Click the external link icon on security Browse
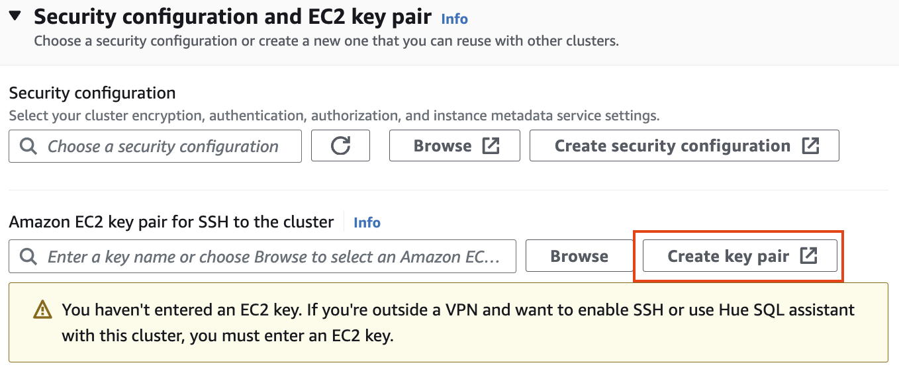 coord(491,146)
